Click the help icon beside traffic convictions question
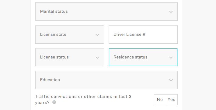Viewport: 216px width, 110px height. pos(54,102)
